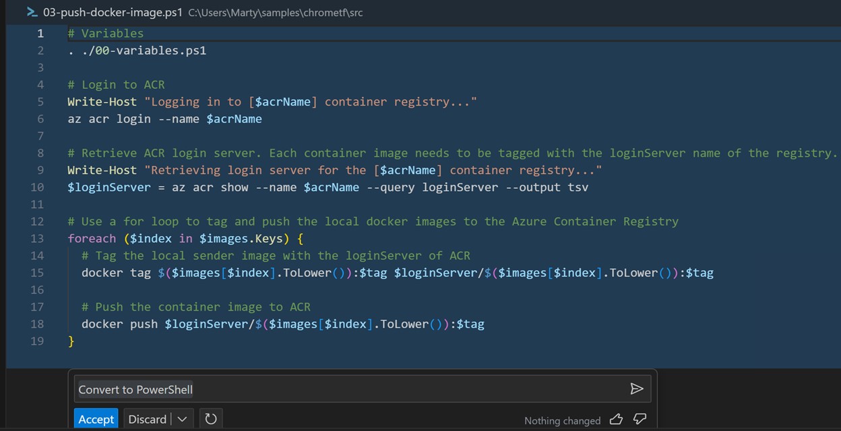Click inside the Convert to PowerShell input field

270,389
